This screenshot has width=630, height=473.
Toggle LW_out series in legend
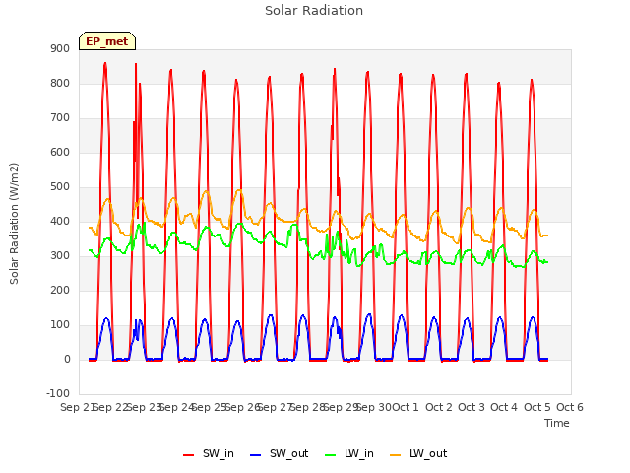[x=418, y=453]
